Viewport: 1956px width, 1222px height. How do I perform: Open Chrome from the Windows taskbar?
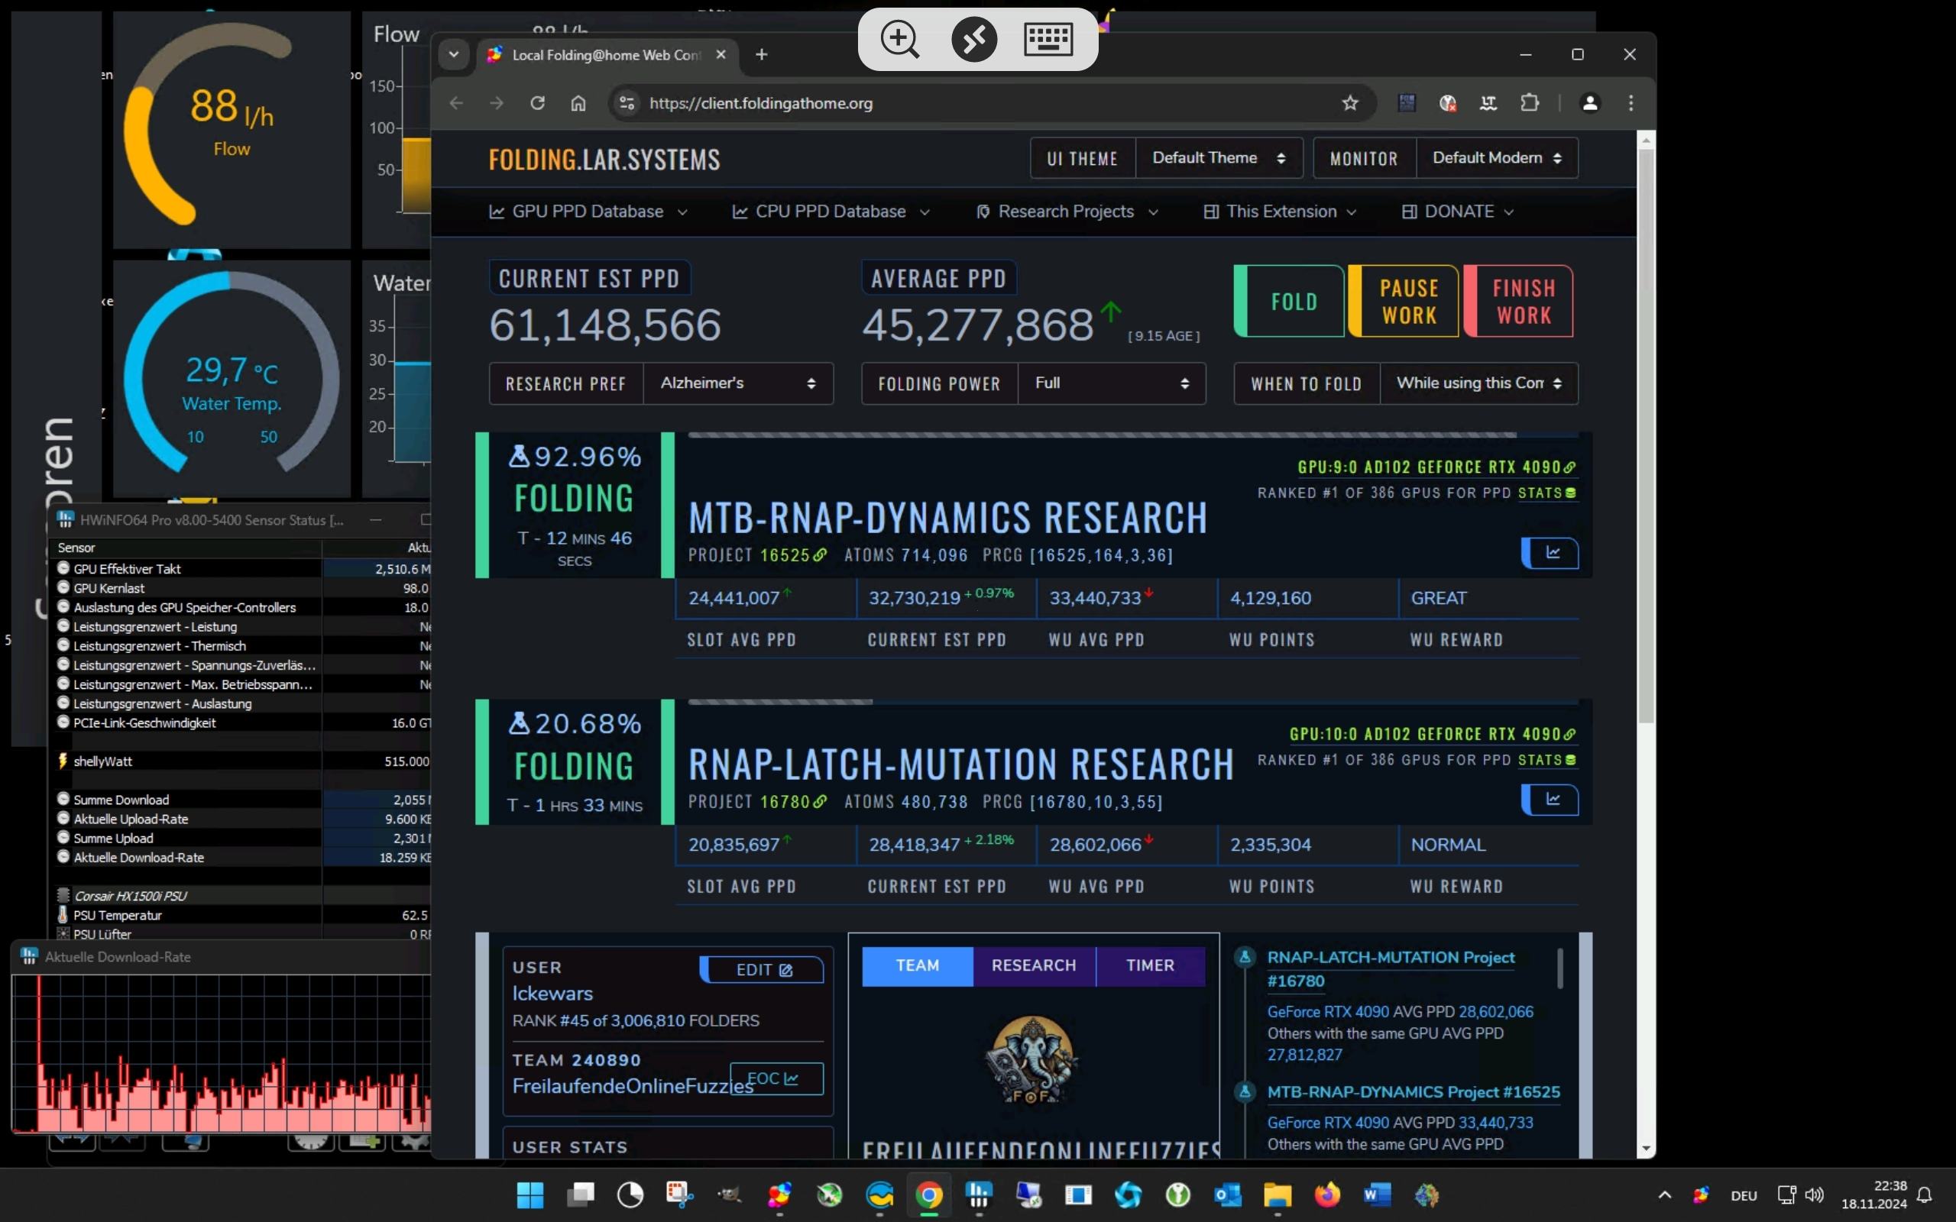928,1195
